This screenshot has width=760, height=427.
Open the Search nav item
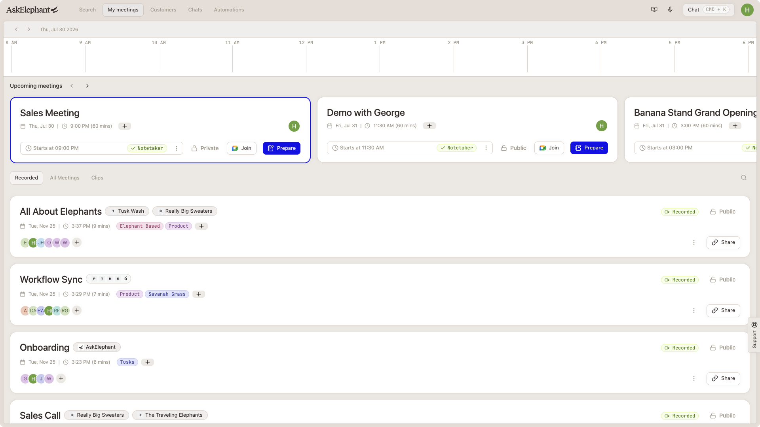(87, 9)
